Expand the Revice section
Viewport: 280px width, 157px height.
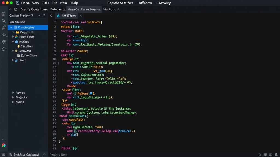pos(13,93)
